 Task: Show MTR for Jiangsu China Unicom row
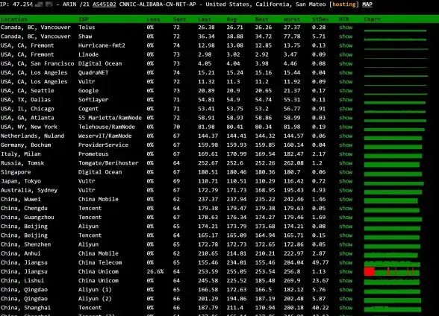tap(346, 271)
